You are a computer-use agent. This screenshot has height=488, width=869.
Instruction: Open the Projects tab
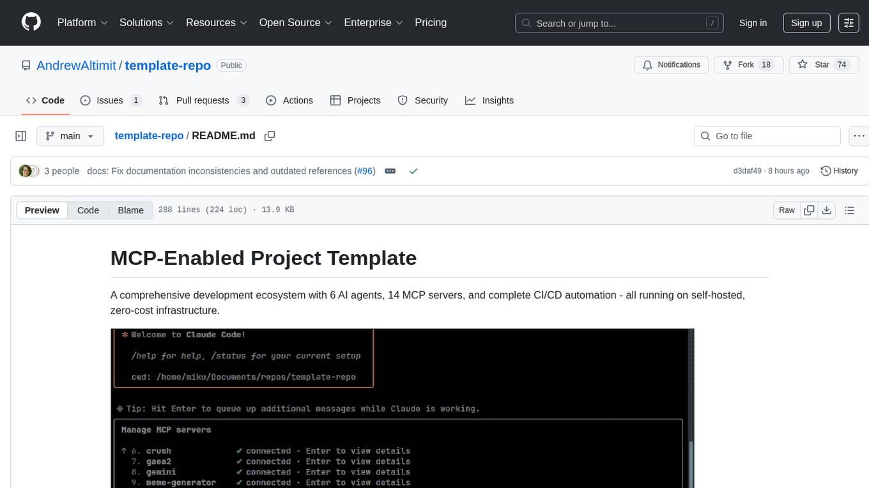(x=355, y=100)
